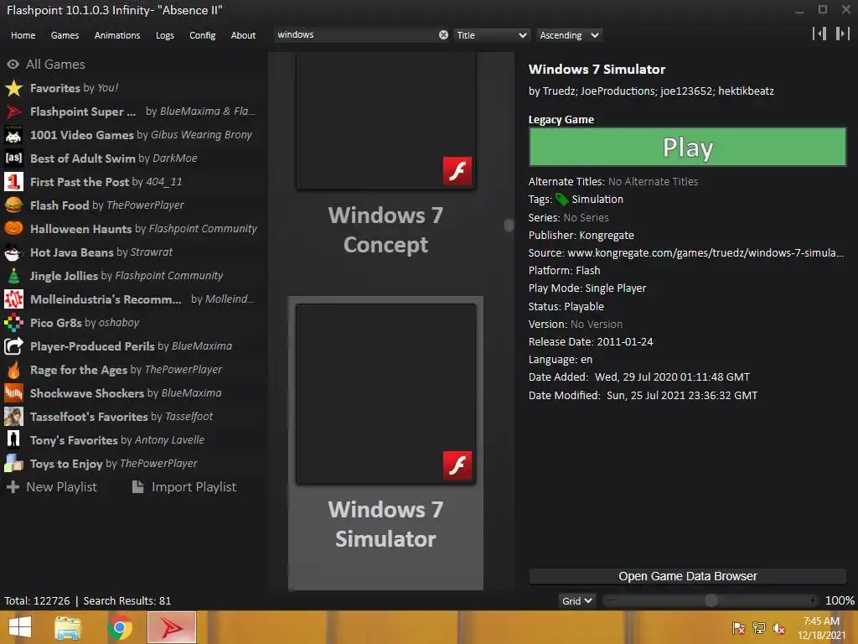
Task: Clear the search box with the X icon
Action: tap(443, 35)
